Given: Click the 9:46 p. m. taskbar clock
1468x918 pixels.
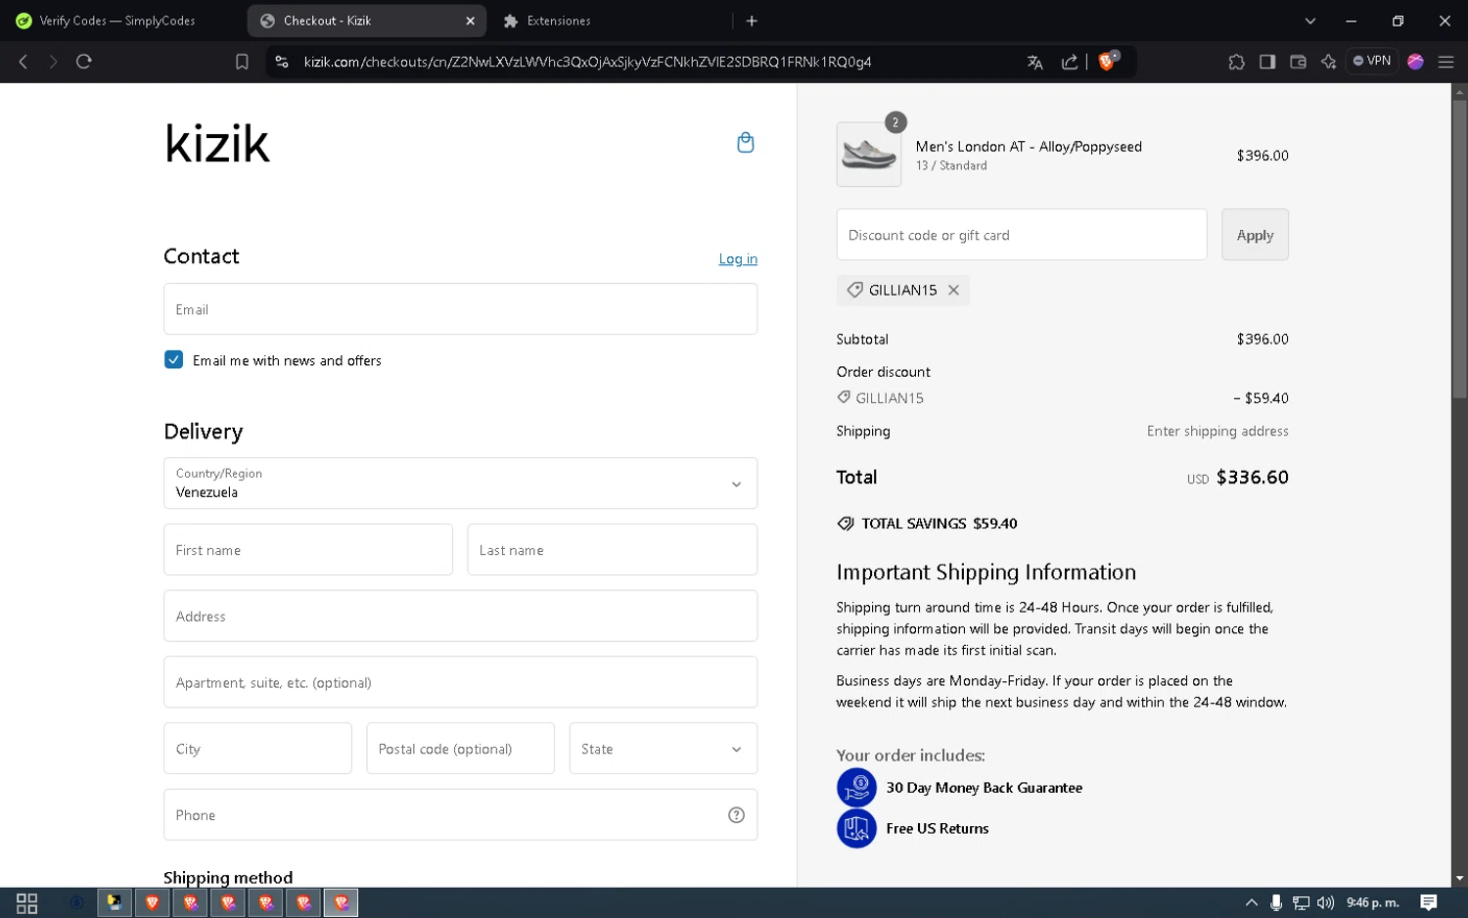Looking at the screenshot, I should (1372, 902).
